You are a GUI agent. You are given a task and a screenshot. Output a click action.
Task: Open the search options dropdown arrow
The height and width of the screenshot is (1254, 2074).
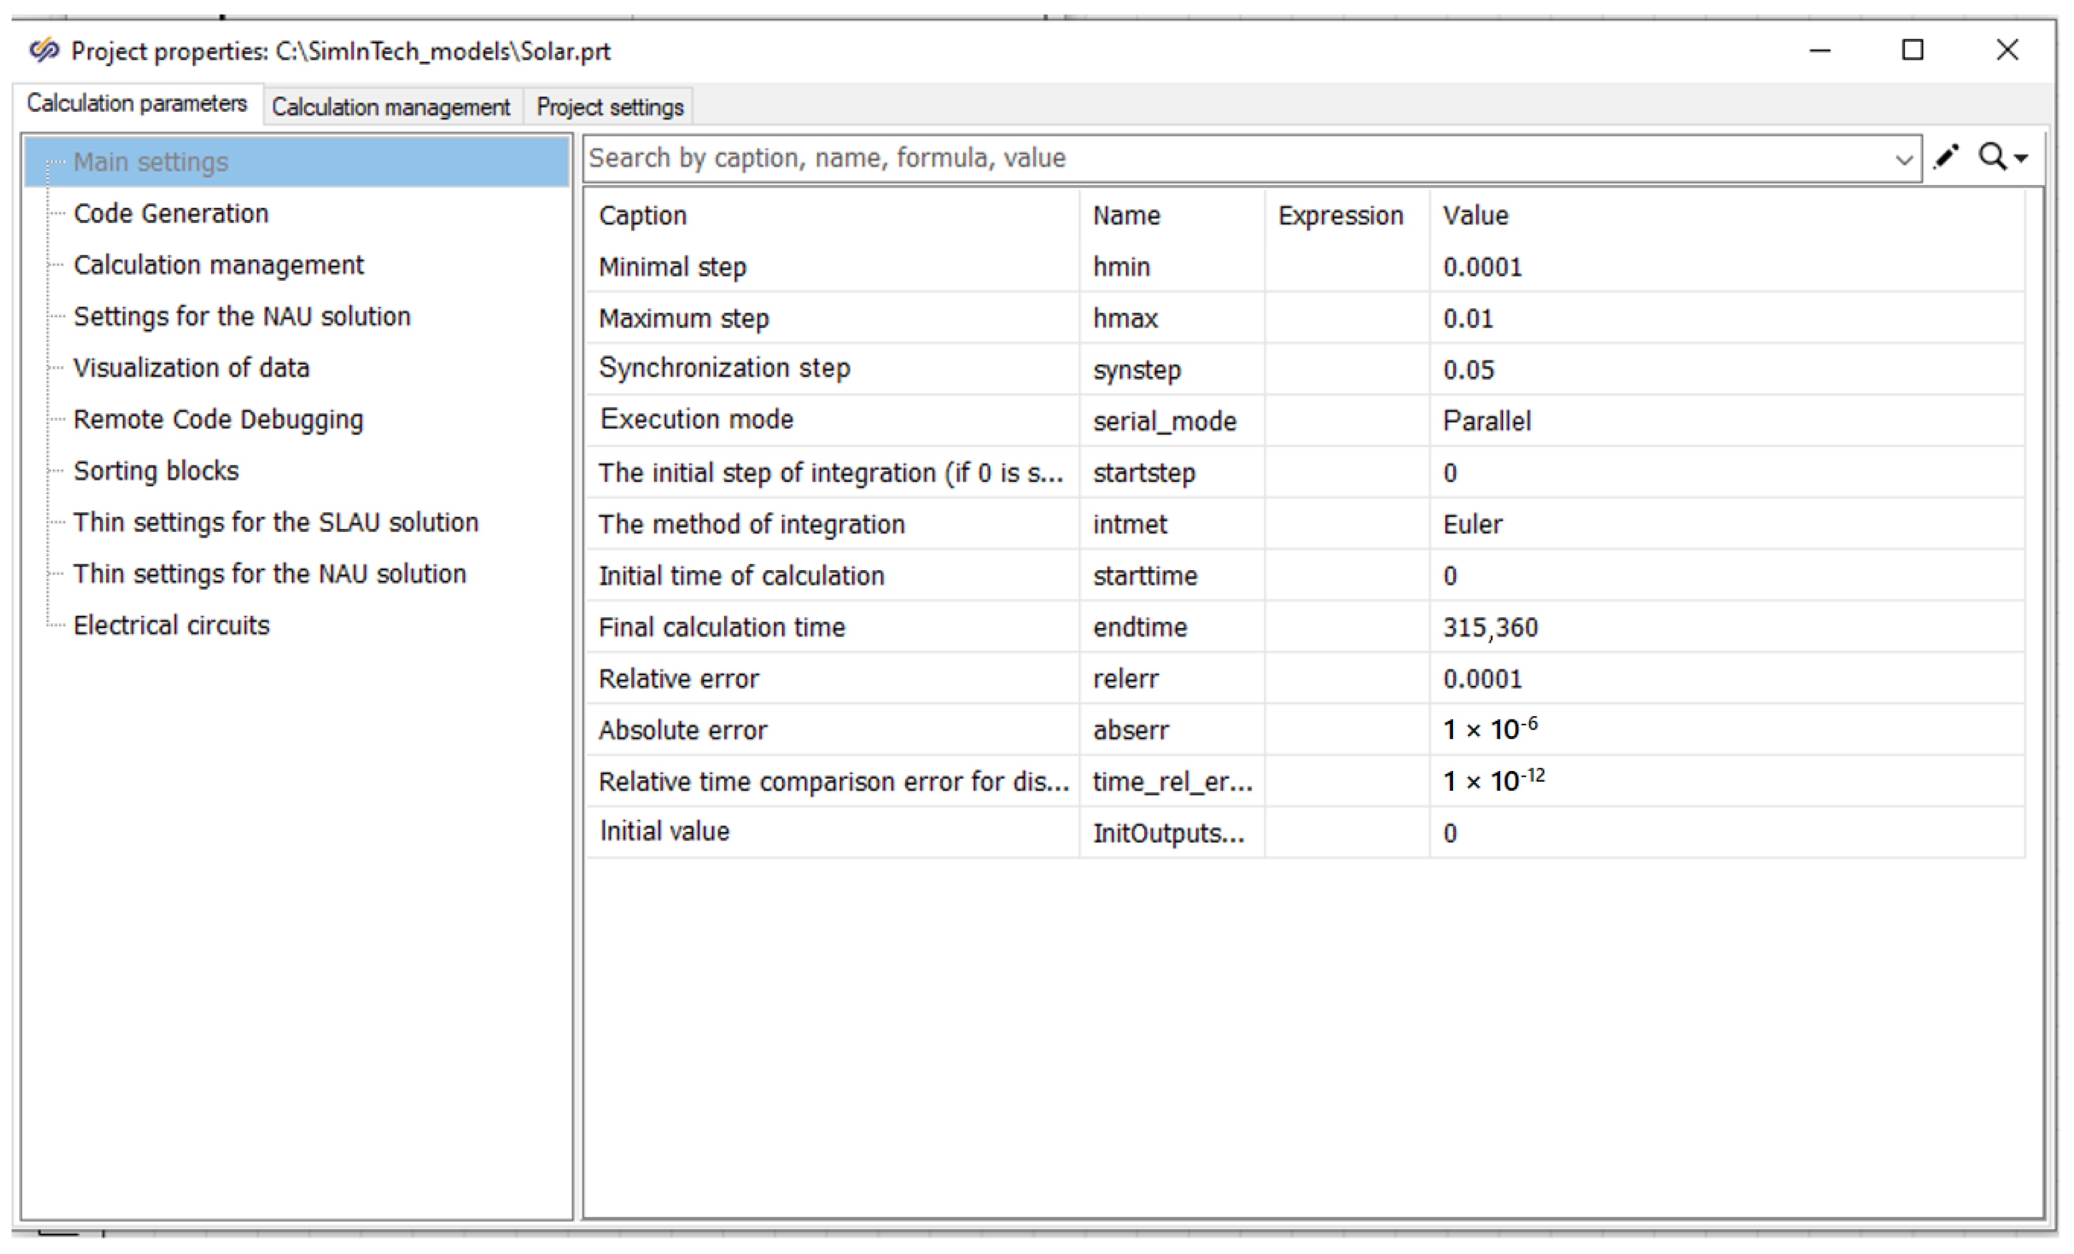coord(2022,159)
